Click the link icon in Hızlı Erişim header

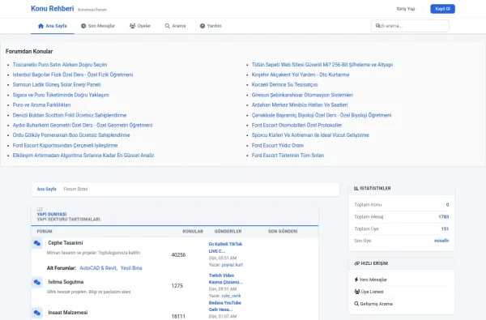[x=356, y=263]
